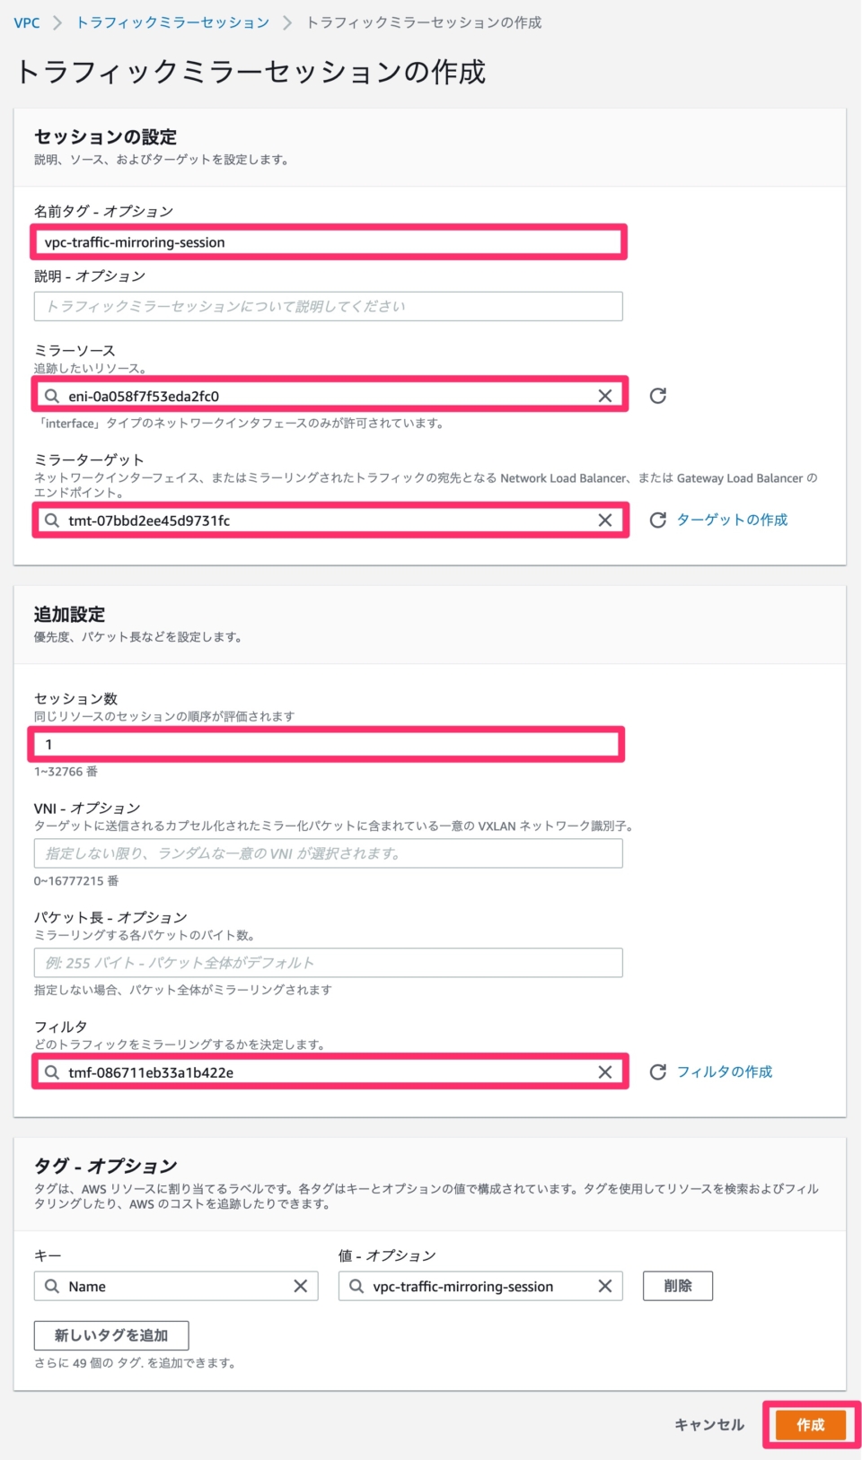Click the VNI input field
This screenshot has width=862, height=1460.
[x=329, y=853]
